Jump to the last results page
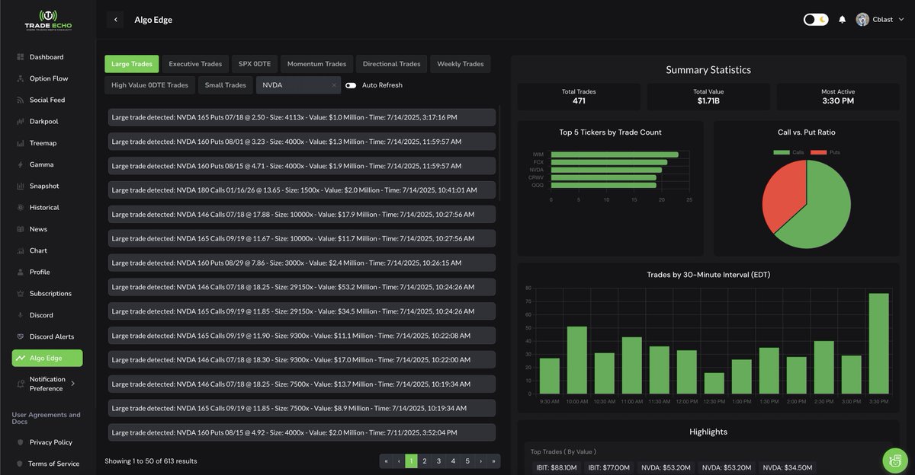915x475 pixels. 494,461
